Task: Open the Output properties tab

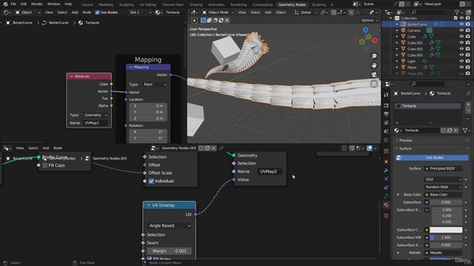Action: (x=387, y=115)
